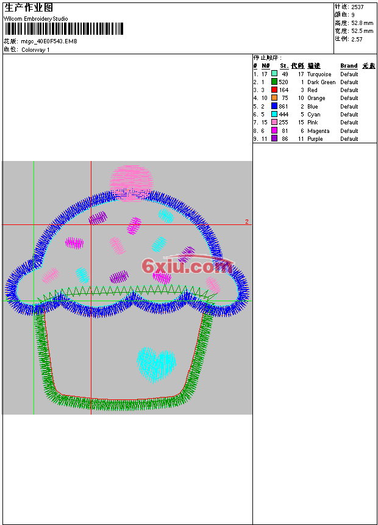The image size is (378, 525).
Task: Click the 'Brand' column header
Action: [x=349, y=66]
